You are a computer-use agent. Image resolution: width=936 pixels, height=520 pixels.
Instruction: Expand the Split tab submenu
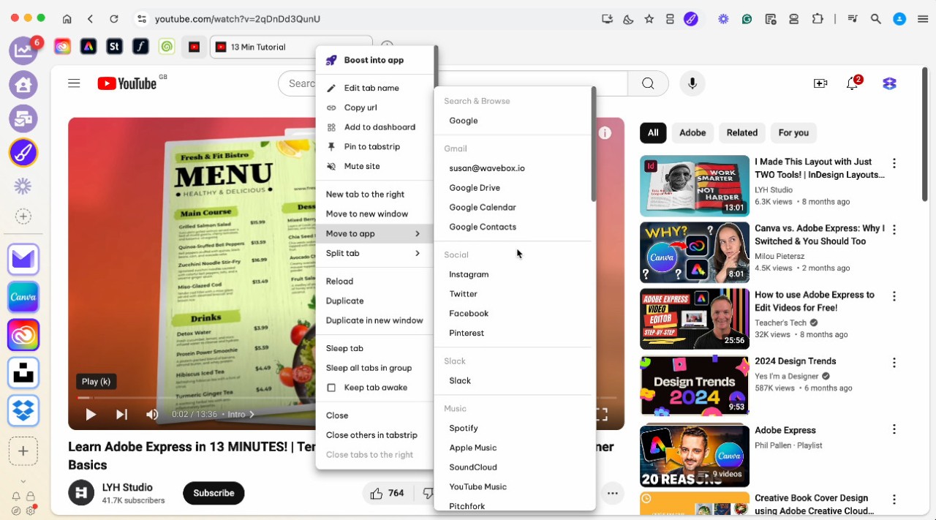[x=374, y=254]
